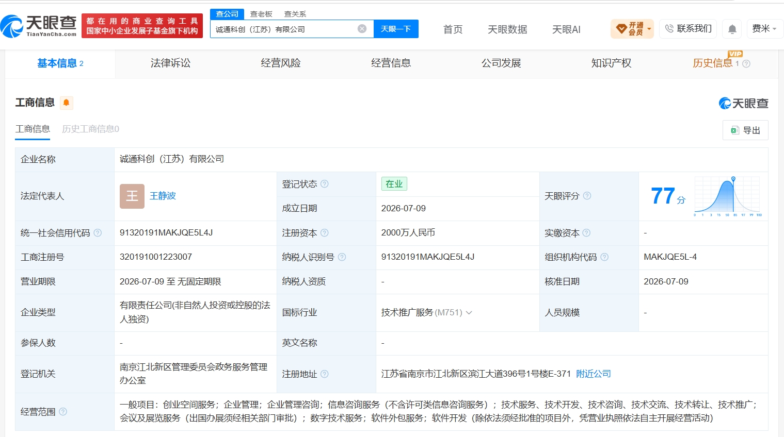The image size is (784, 437).
Task: Open the 王静波 legal representative link
Action: 163,196
